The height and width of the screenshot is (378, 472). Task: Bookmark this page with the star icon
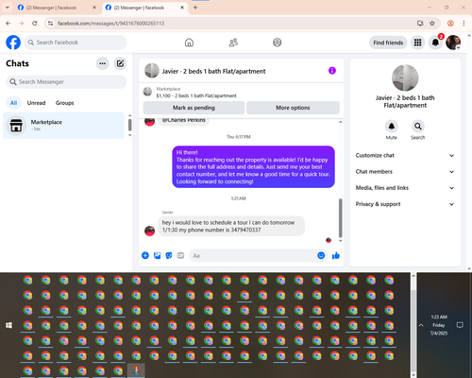coord(432,24)
